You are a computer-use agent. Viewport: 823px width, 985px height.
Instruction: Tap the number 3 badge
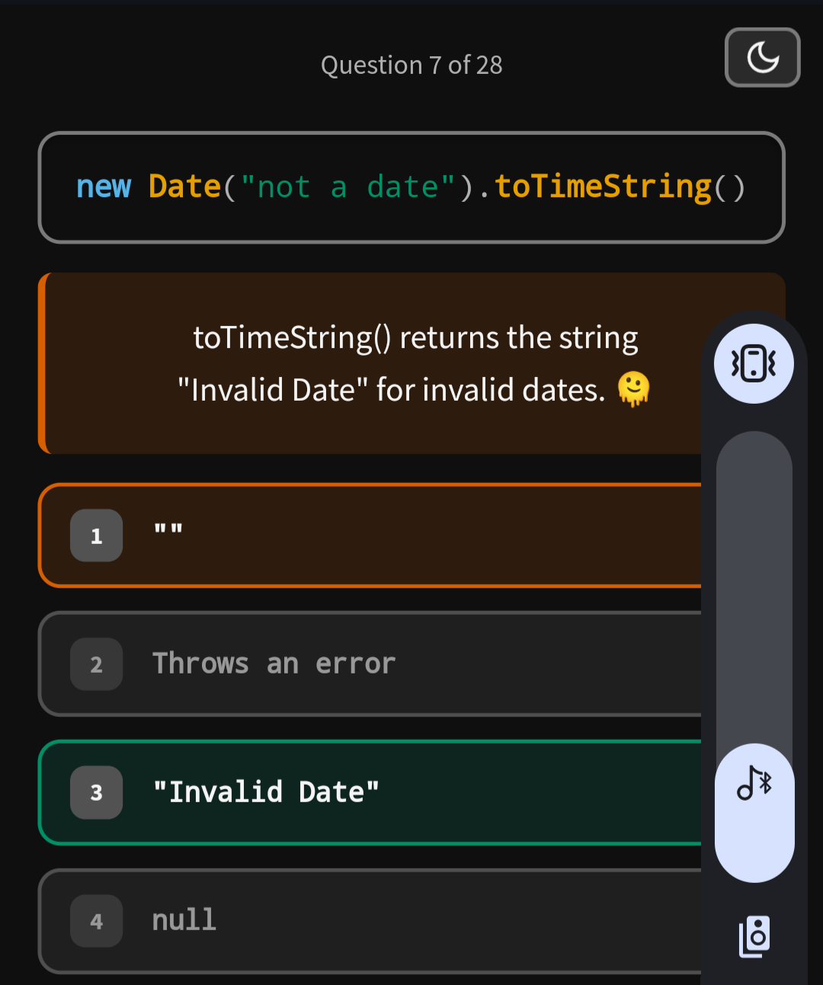click(x=96, y=792)
